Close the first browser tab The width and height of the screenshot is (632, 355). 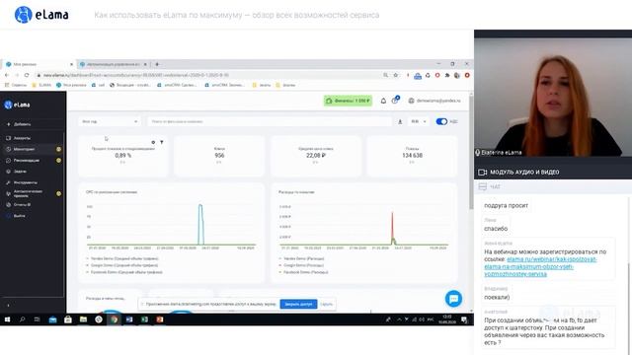[x=72, y=64]
